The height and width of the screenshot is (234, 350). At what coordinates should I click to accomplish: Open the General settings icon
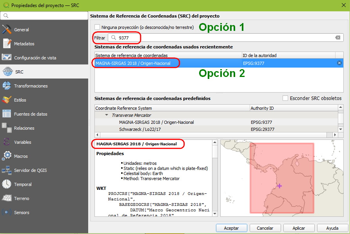coord(7,29)
